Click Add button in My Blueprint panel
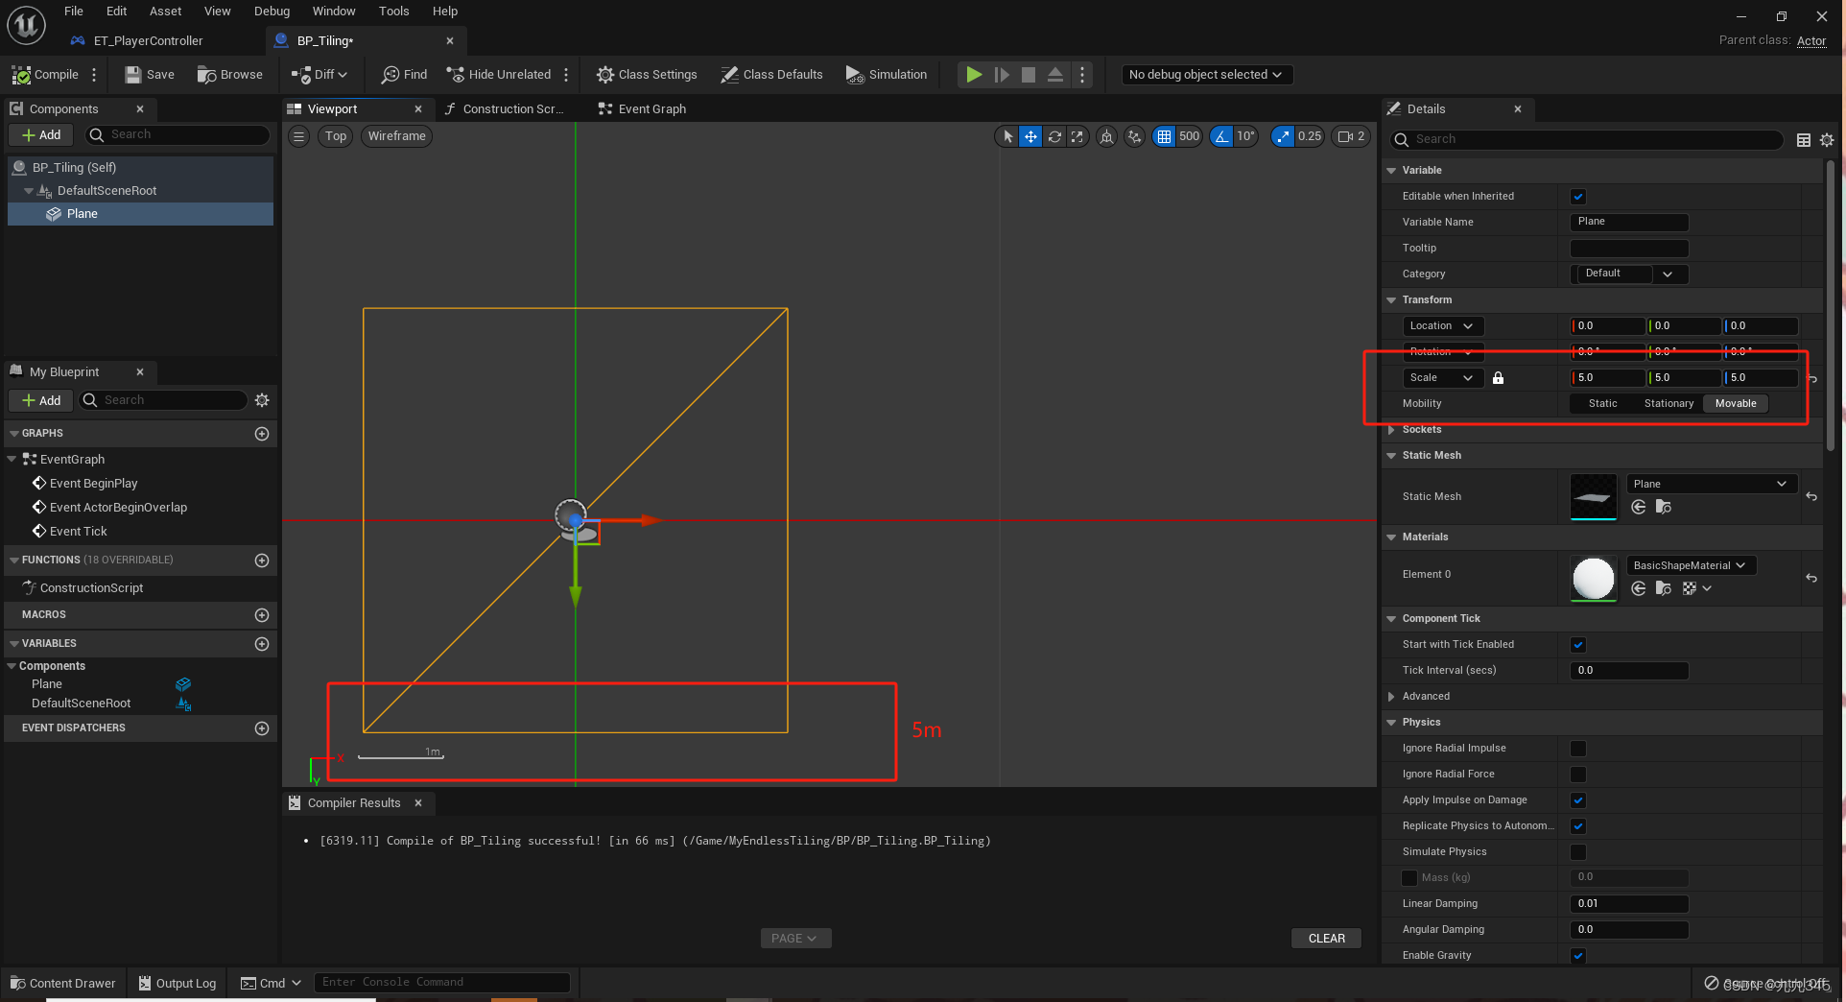This screenshot has width=1846, height=1002. pyautogui.click(x=41, y=400)
